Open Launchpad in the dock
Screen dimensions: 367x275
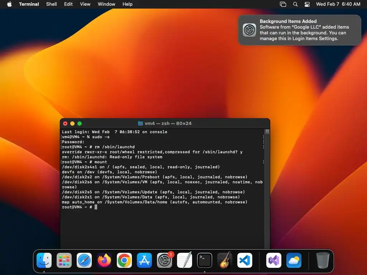(64, 260)
